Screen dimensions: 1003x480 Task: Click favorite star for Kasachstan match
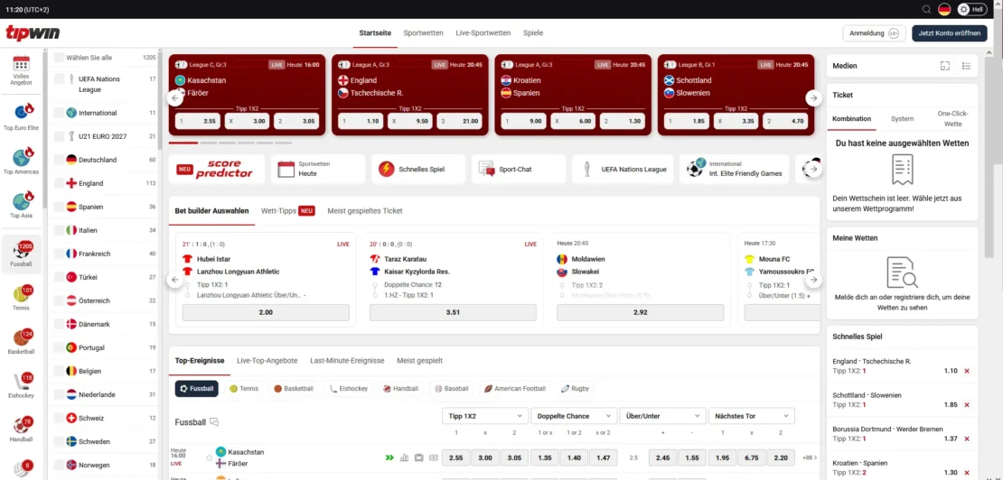tap(209, 457)
